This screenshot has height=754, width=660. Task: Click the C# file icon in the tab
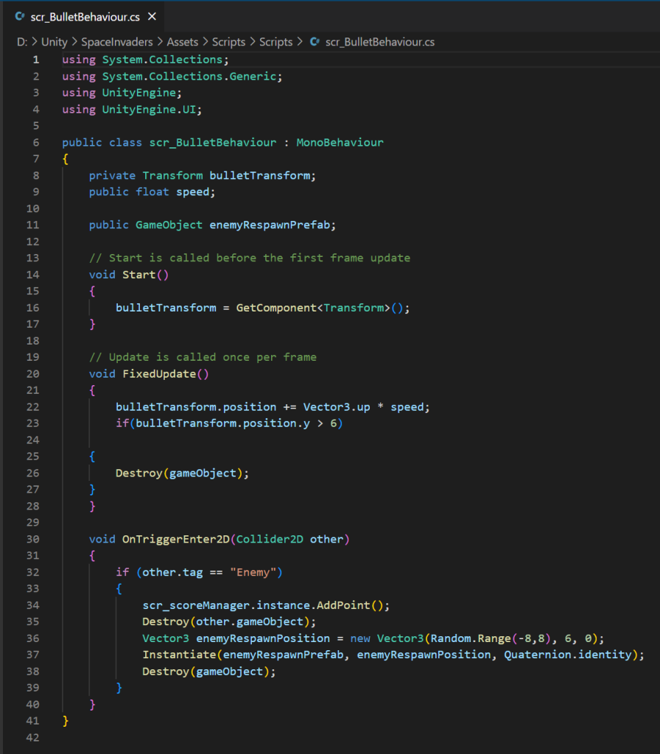pyautogui.click(x=20, y=16)
